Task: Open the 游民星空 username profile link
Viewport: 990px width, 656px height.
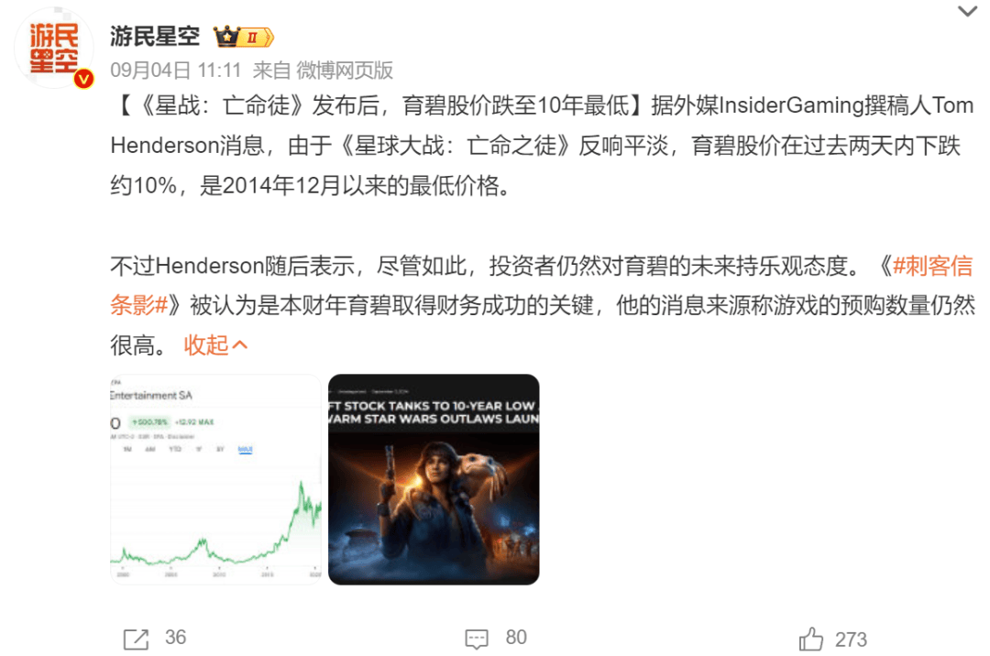Action: [155, 36]
